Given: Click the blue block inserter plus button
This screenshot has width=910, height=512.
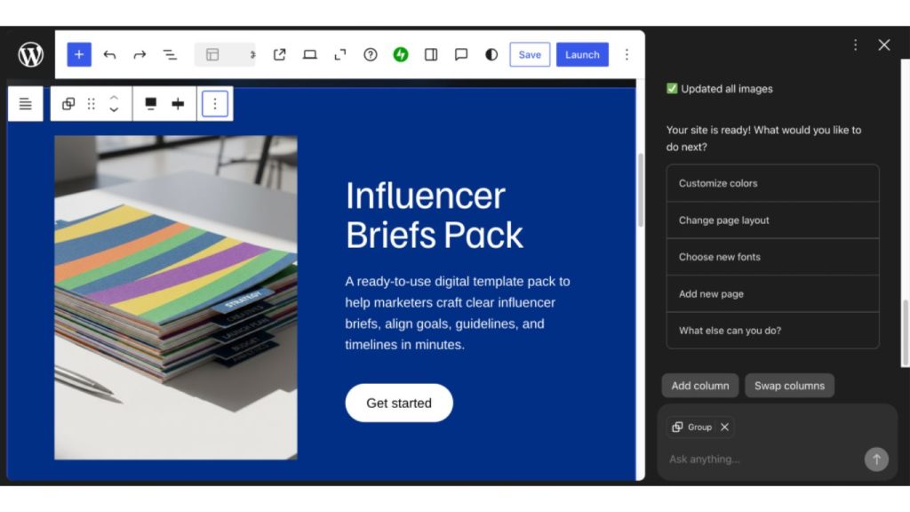Looking at the screenshot, I should point(79,55).
